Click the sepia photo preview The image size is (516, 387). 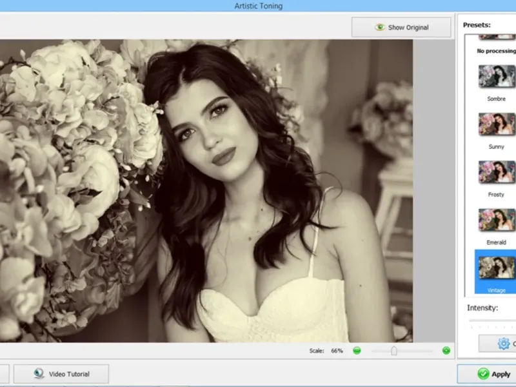pyautogui.click(x=206, y=191)
